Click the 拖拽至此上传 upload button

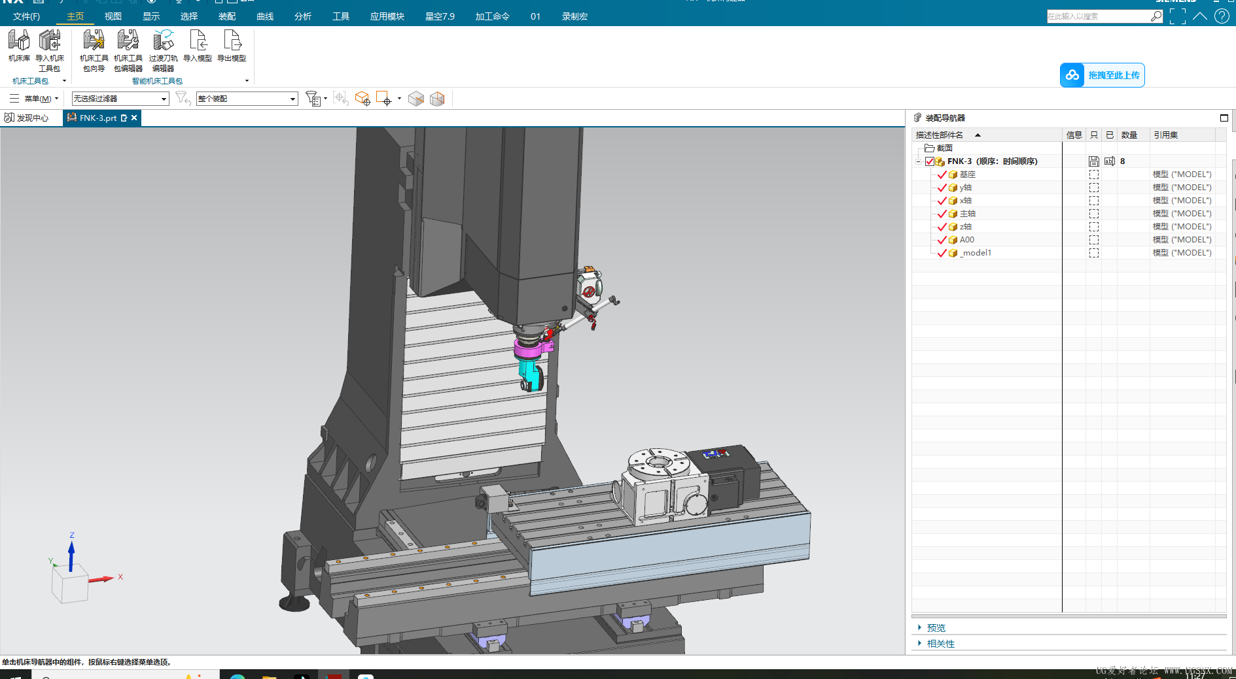1102,75
